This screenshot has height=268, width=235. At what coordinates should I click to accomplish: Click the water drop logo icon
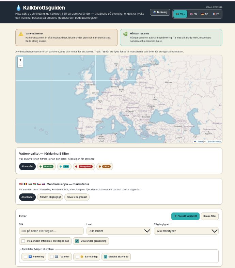pyautogui.click(x=18, y=8)
